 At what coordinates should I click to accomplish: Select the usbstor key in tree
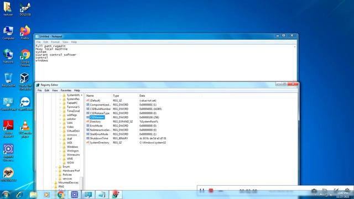point(71,119)
